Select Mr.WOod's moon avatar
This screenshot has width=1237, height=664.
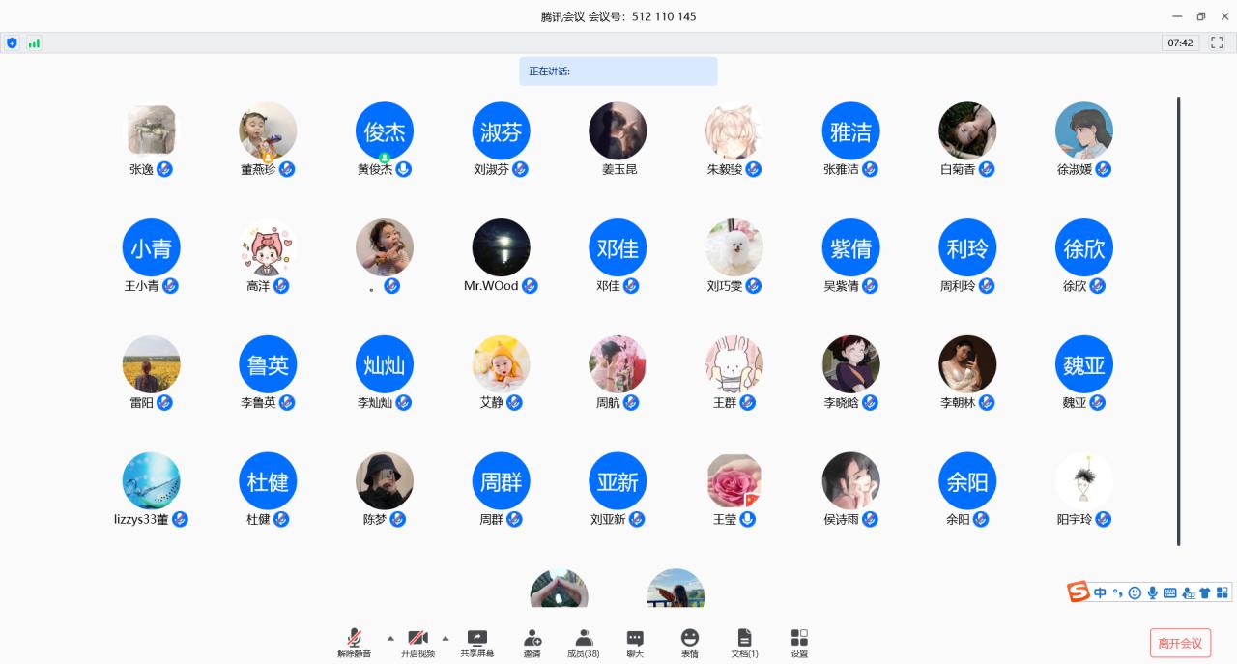click(501, 247)
